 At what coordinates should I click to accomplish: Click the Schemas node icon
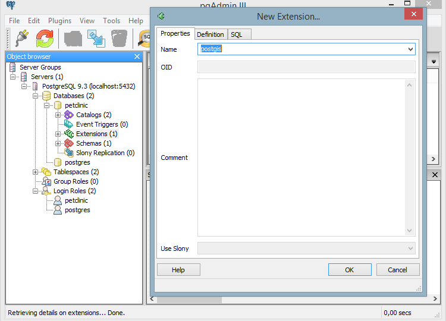[69, 143]
